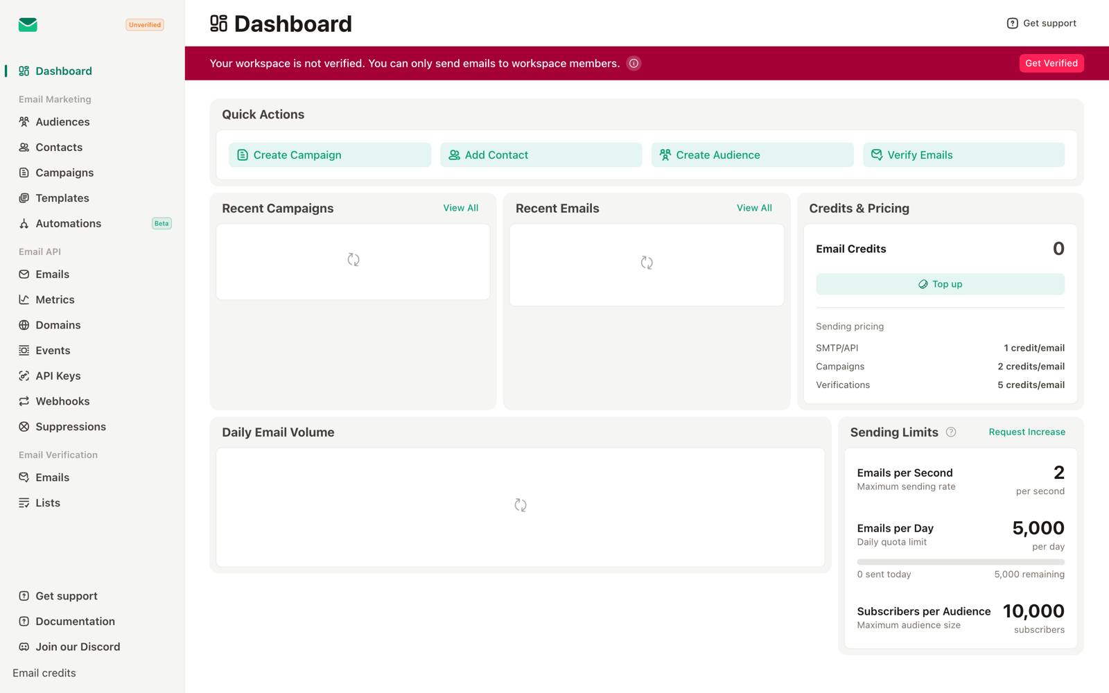Open Automations in the sidebar

click(68, 223)
